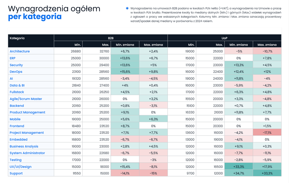
Task: Click the blue asterisk footnote marker
Action: coord(127,8)
